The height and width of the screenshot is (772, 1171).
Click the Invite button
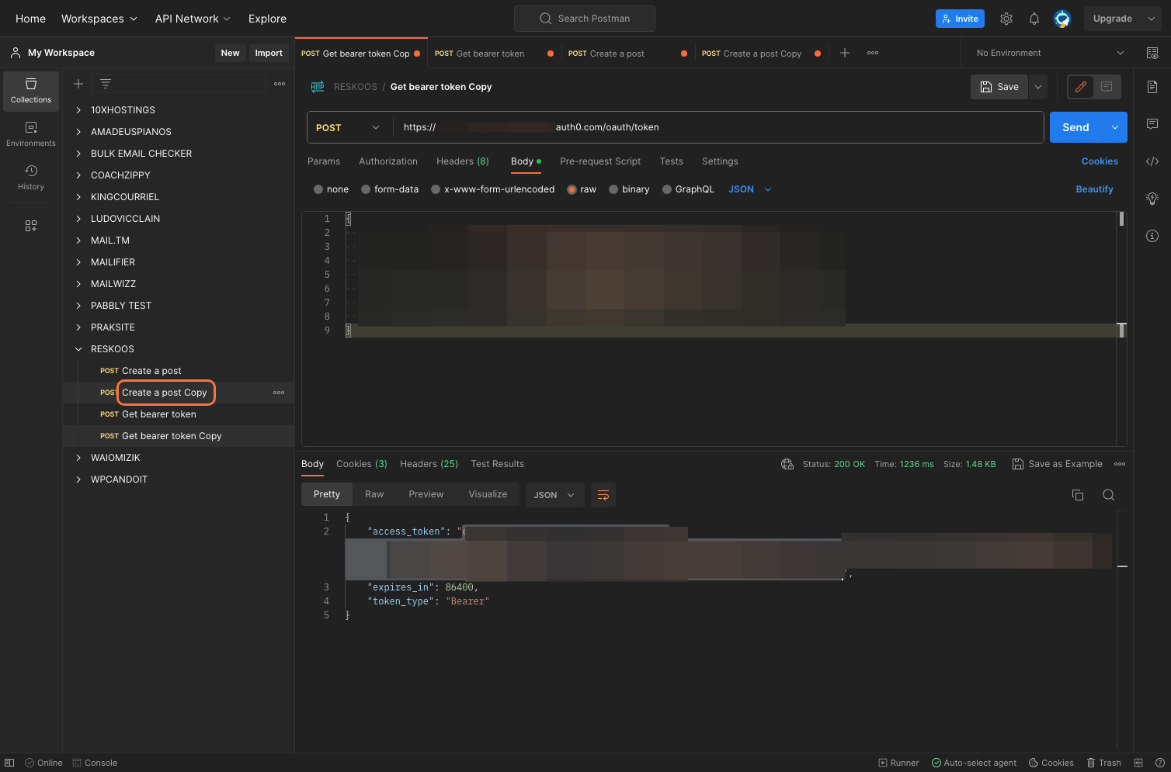(x=960, y=19)
